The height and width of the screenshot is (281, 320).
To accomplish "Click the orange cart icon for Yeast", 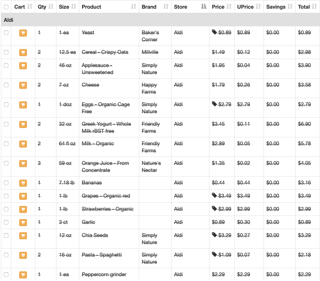I will click(23, 33).
